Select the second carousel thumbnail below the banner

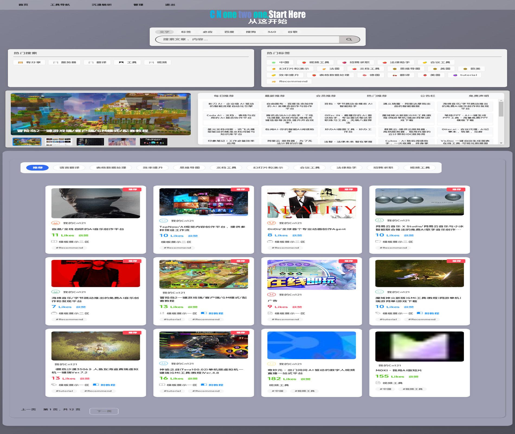59,142
